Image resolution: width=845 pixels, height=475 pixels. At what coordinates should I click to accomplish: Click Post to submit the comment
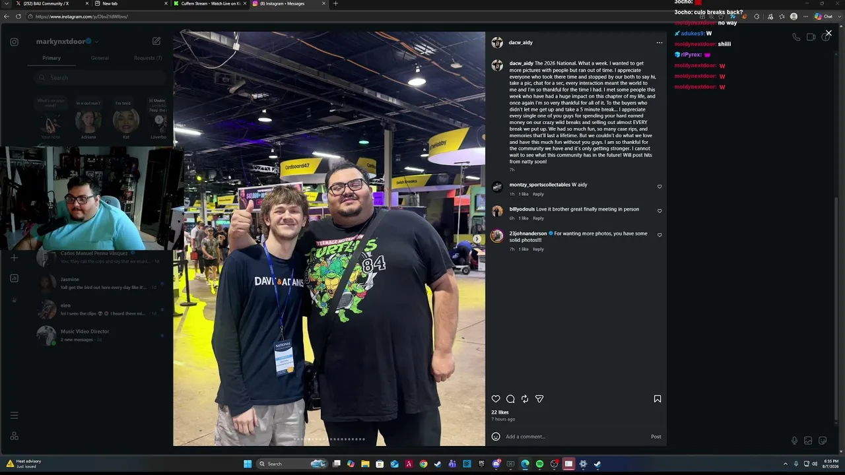coord(656,437)
